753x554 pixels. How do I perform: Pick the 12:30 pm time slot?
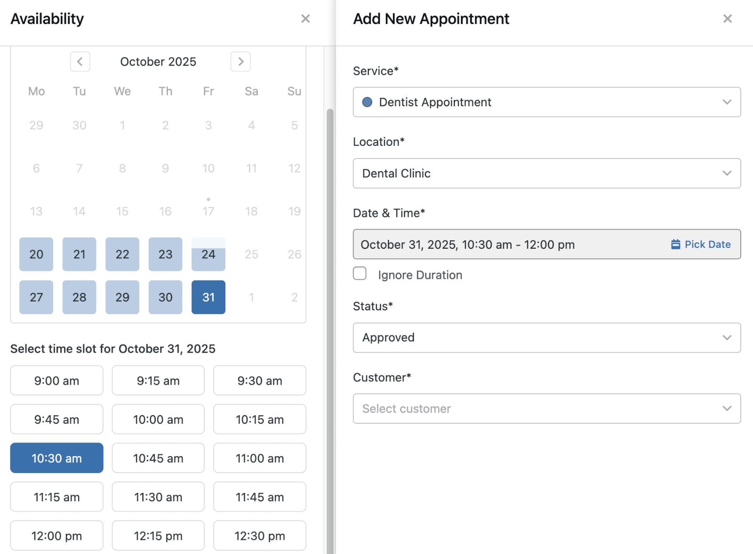[259, 535]
